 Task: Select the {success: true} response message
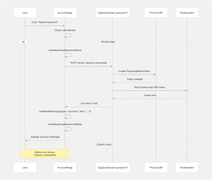pos(89,103)
